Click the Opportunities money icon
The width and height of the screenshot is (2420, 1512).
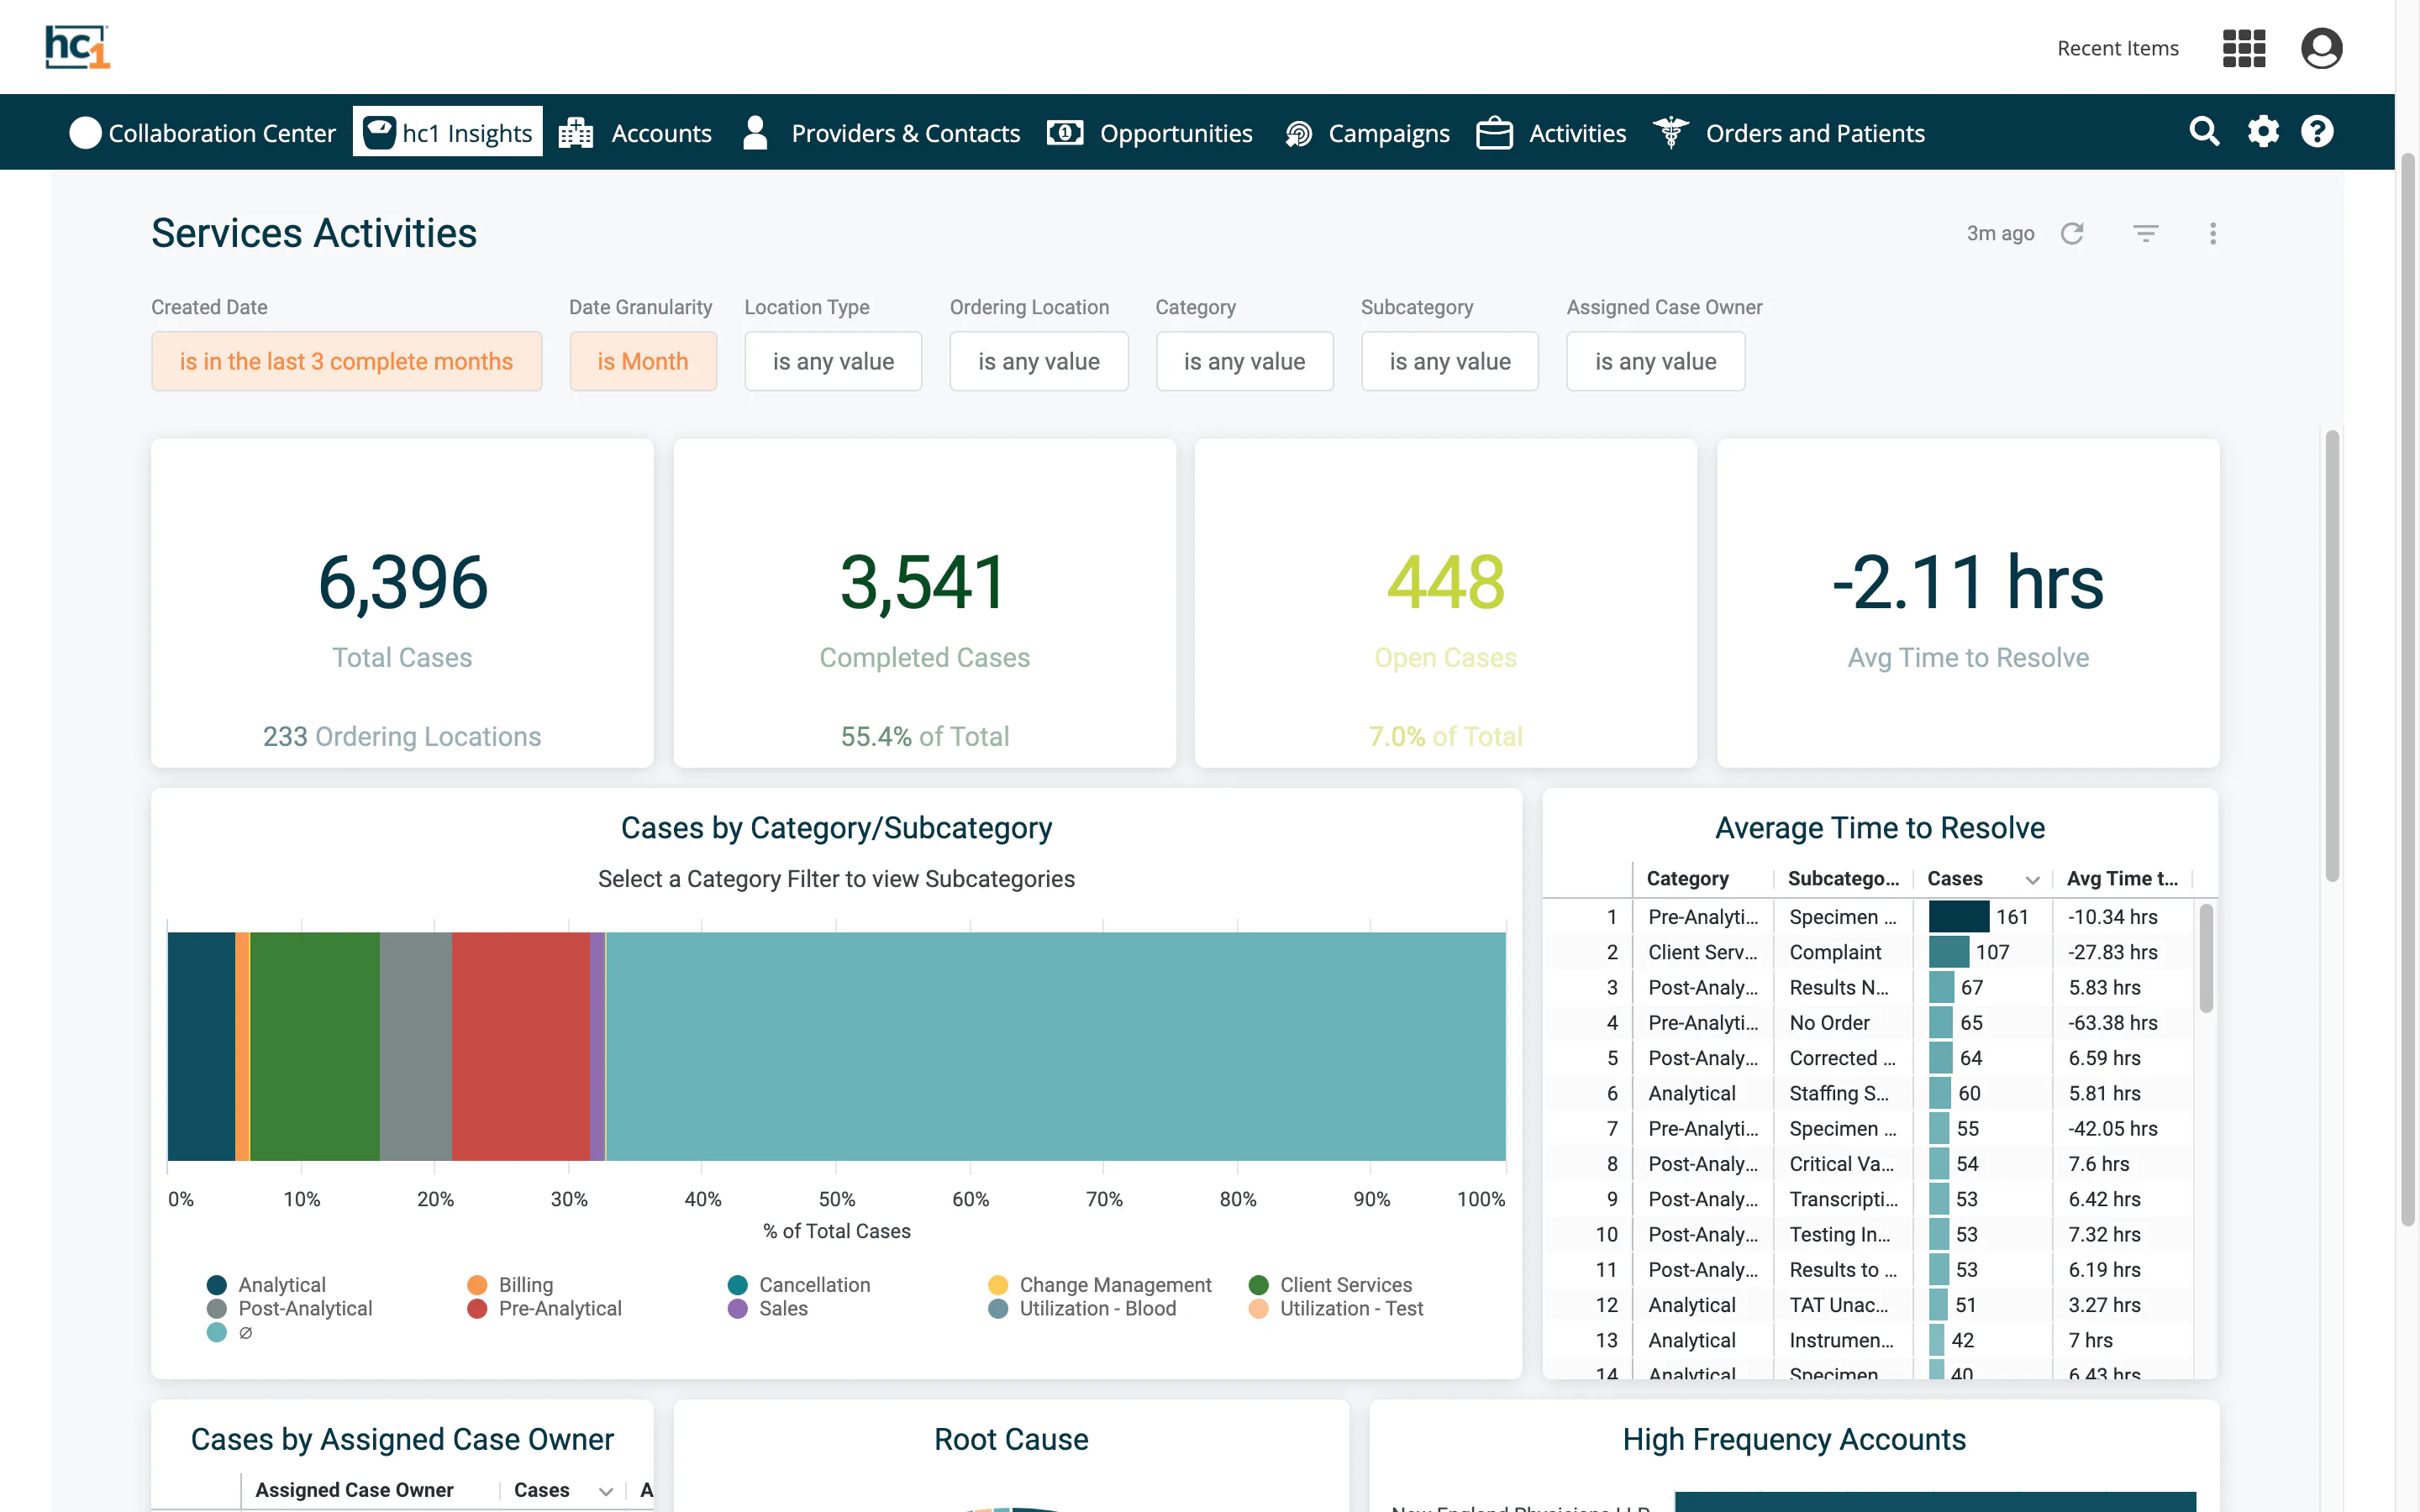tap(1065, 132)
